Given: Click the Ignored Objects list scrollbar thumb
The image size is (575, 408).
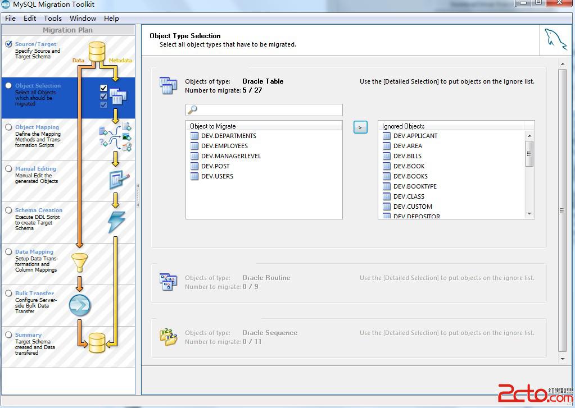Looking at the screenshot, I should [x=529, y=154].
